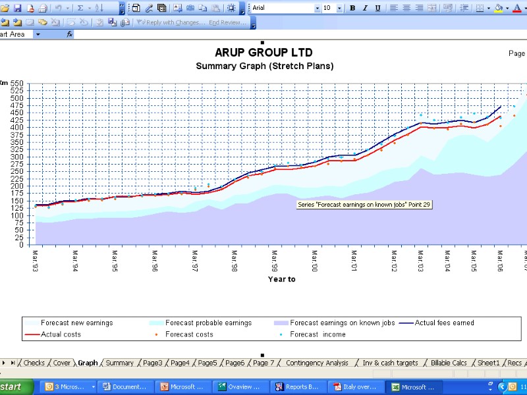Click the Windows start button
The height and width of the screenshot is (395, 527).
click(16, 387)
